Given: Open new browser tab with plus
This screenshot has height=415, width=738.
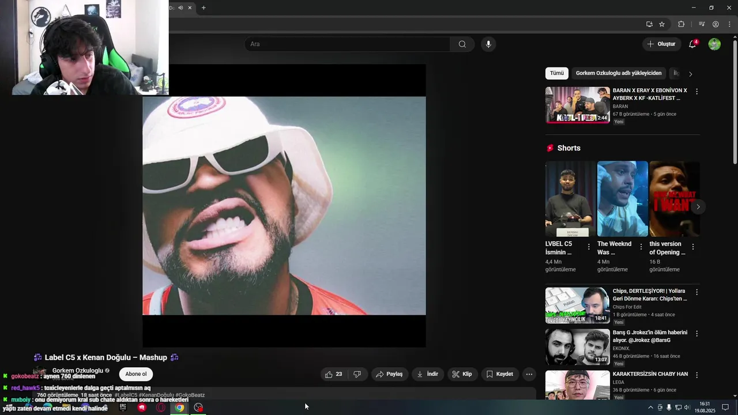Looking at the screenshot, I should click(x=204, y=7).
